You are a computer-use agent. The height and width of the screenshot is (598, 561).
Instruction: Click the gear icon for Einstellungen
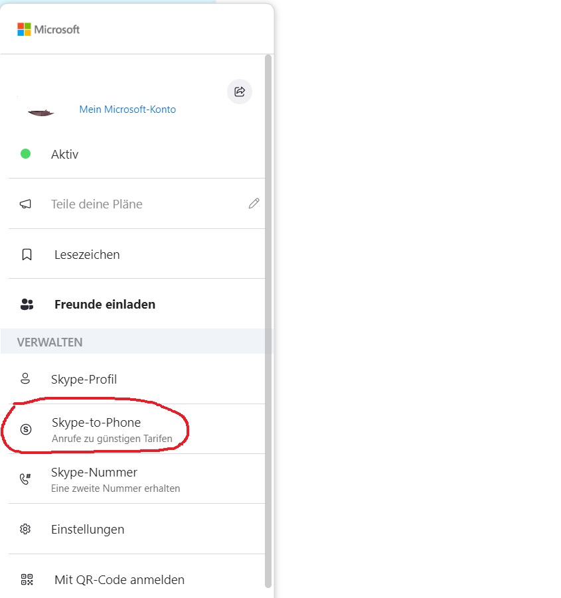26,530
